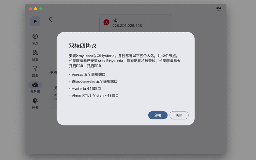Click the red close window button
Screen dimensions: 256x160
point(30,9)
